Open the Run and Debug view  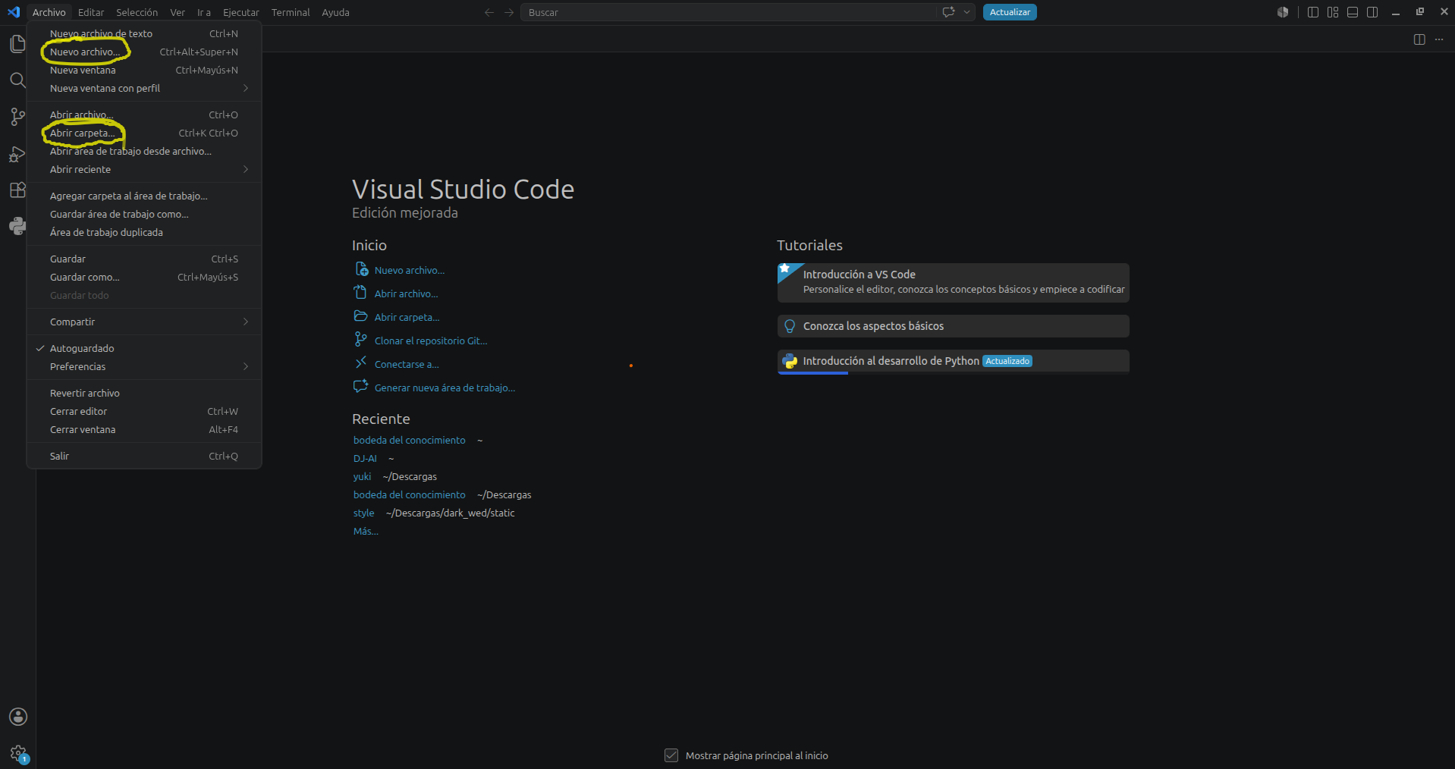17,154
